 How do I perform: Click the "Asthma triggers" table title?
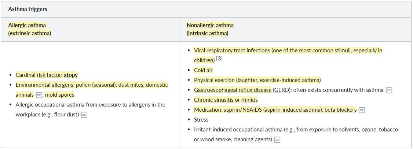point(28,9)
